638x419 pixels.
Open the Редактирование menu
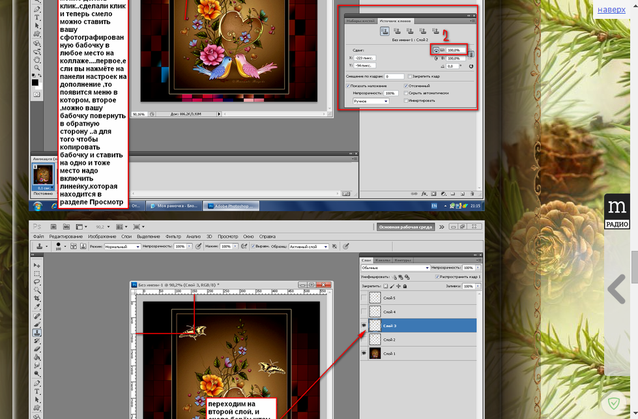tap(66, 237)
